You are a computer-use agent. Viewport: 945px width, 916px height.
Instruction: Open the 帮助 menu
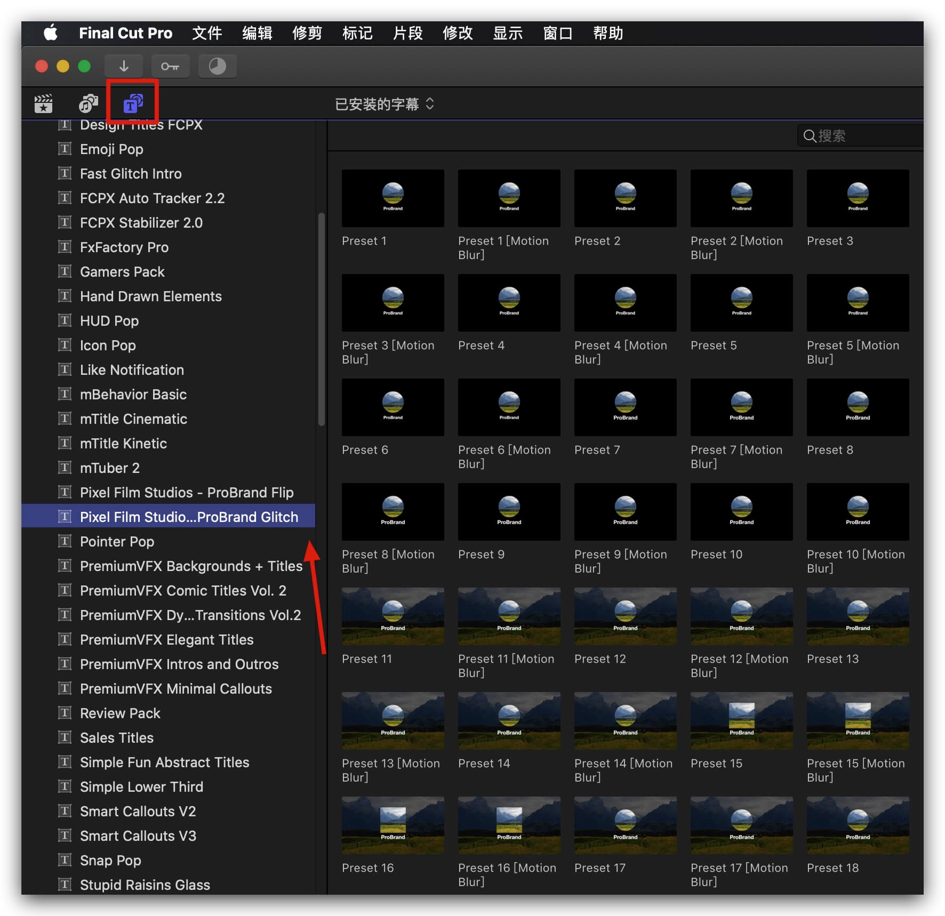[x=608, y=33]
